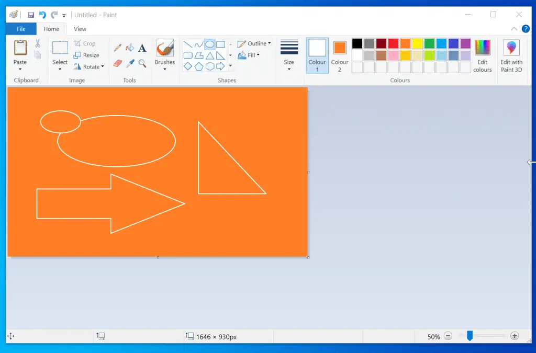Activate the Colour picker eyedropper
The height and width of the screenshot is (353, 536).
point(130,63)
